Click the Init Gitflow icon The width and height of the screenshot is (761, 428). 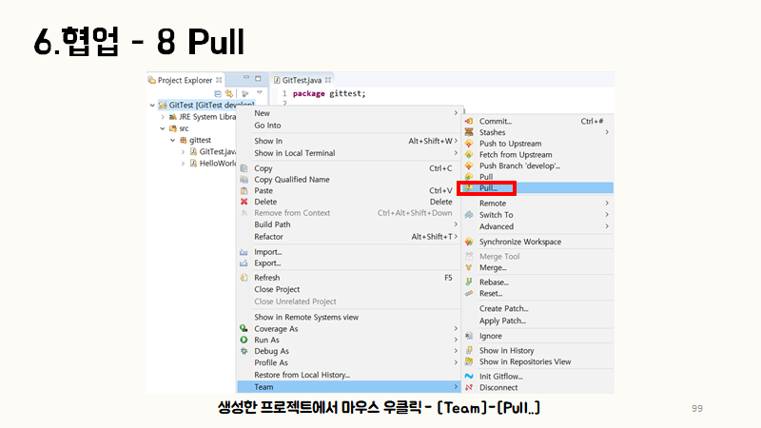tap(469, 376)
